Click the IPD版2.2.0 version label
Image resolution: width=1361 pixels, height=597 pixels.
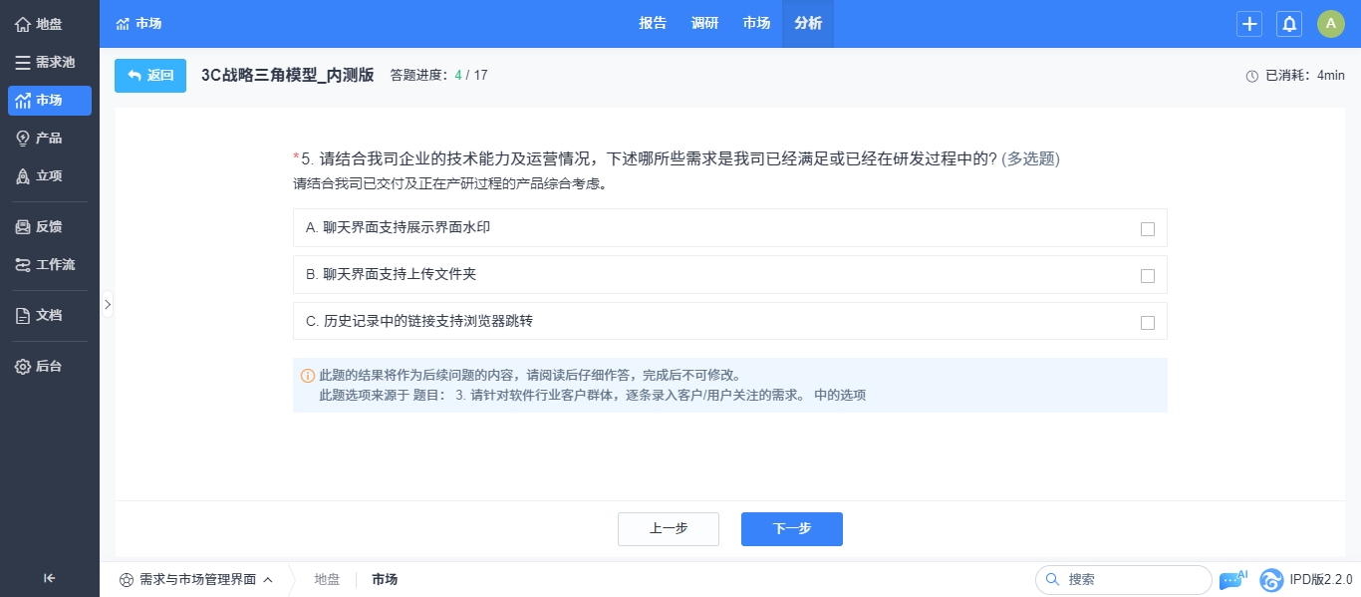pos(1321,579)
